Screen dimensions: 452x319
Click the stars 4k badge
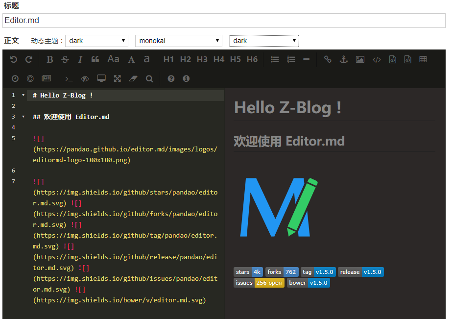coord(248,272)
